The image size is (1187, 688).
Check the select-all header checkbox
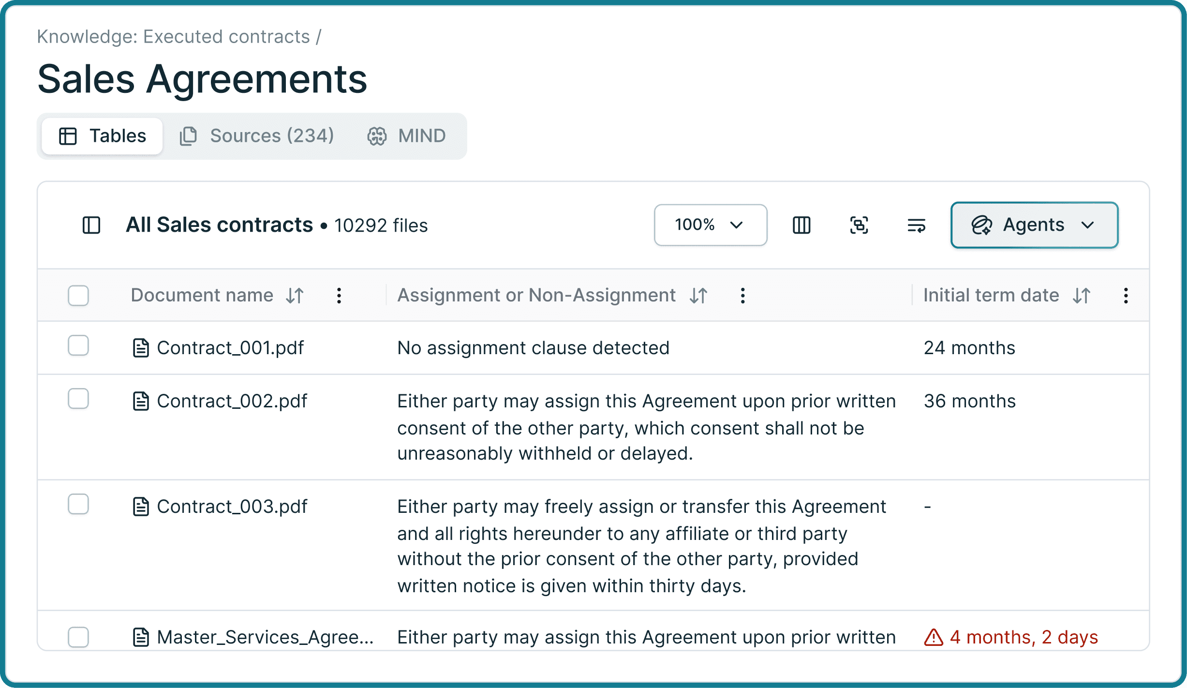tap(78, 295)
